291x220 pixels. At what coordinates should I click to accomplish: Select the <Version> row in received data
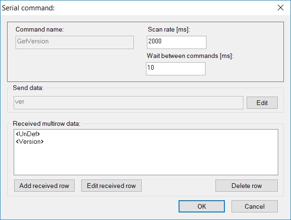click(30, 141)
